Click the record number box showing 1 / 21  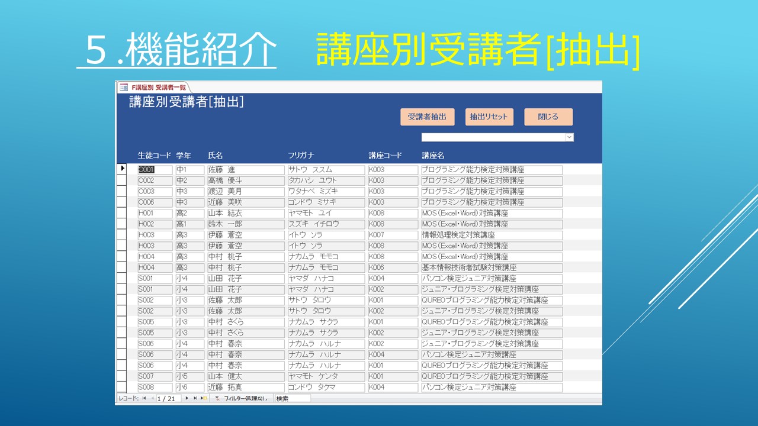(x=169, y=399)
